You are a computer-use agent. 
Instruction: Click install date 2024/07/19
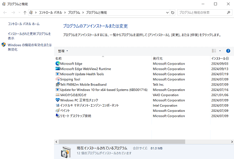pos(220,74)
